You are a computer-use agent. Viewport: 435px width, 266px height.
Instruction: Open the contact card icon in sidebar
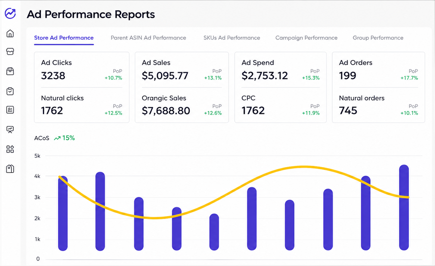point(10,110)
